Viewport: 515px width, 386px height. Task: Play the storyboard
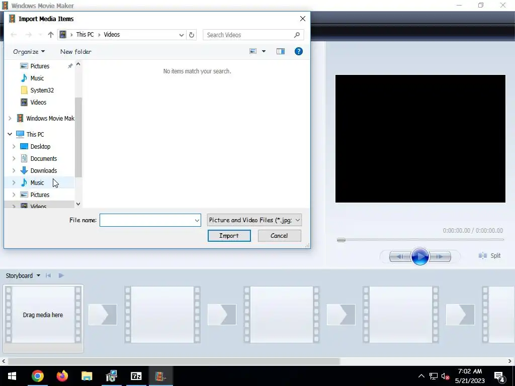[x=61, y=276]
